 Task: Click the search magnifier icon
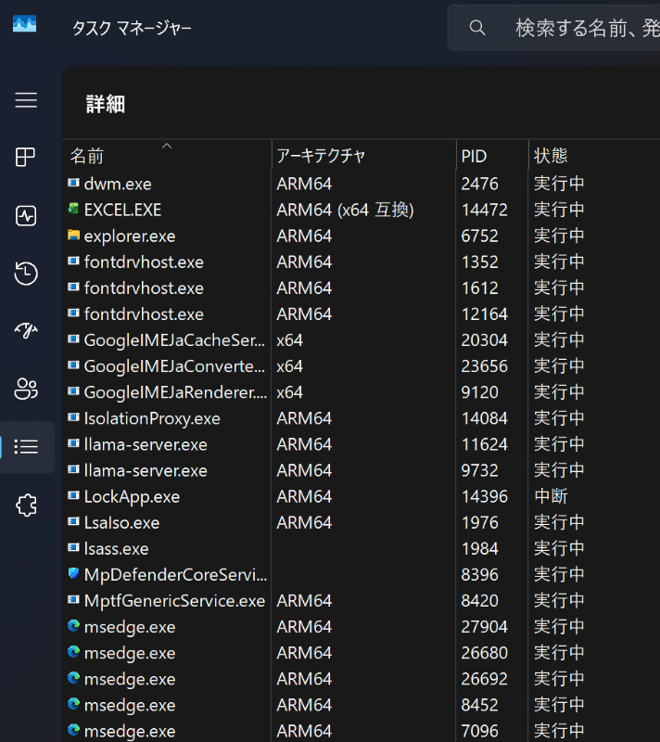coord(477,28)
